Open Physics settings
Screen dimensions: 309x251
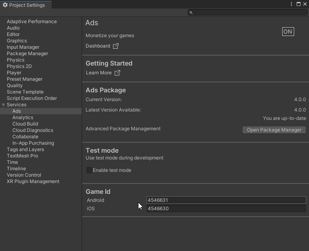(16, 60)
